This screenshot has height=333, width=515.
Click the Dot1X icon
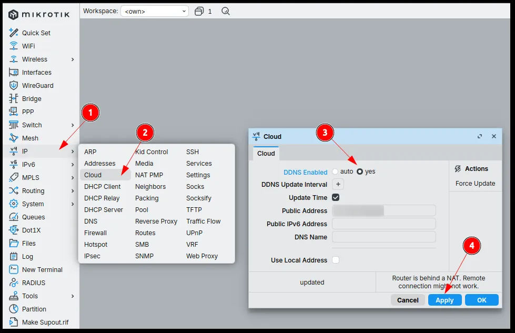tap(14, 230)
